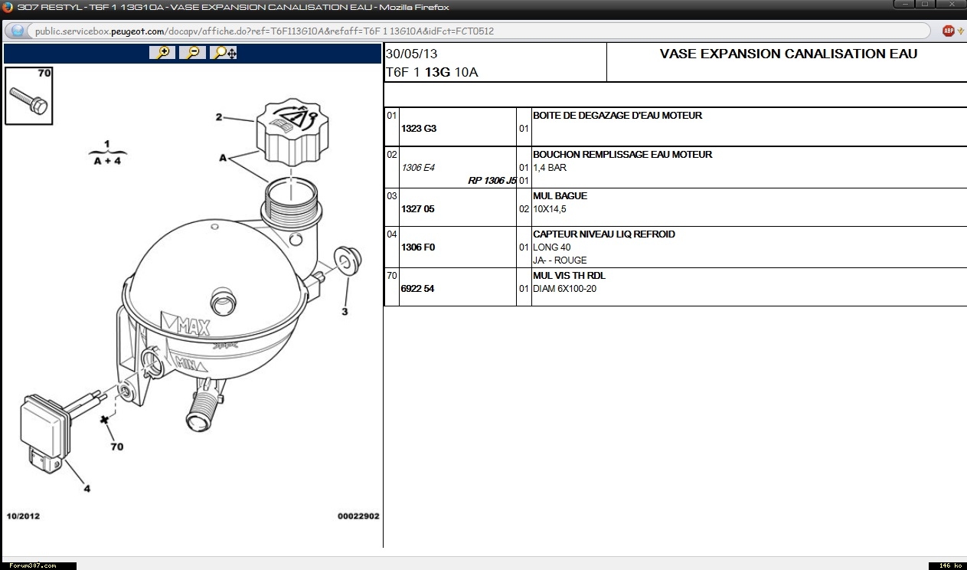967x570 pixels.
Task: Click the Firefox logo in title bar
Action: tap(8, 7)
